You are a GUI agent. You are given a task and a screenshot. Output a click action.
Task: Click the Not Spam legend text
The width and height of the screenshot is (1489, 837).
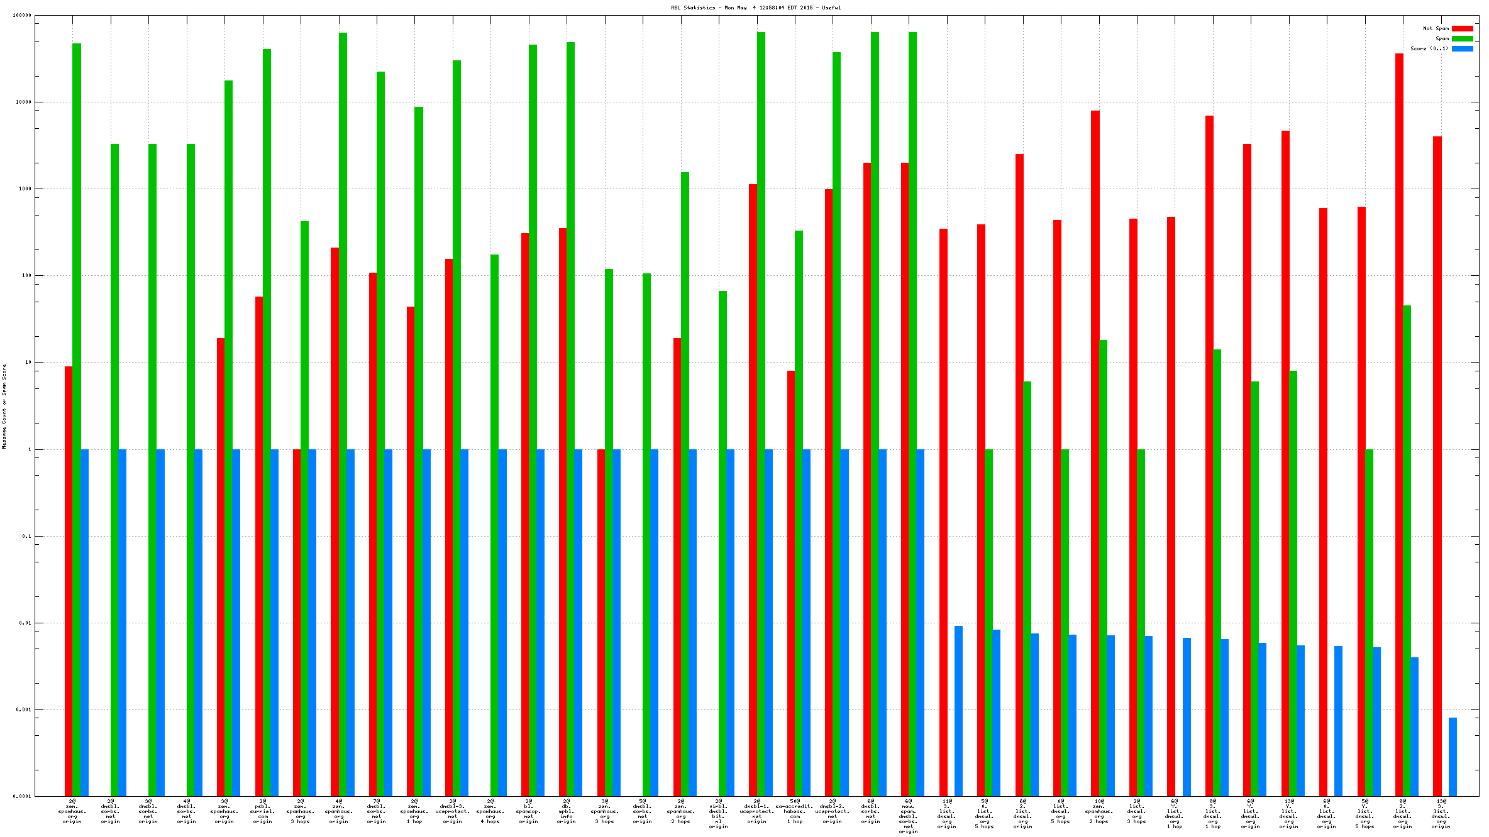[x=1436, y=28]
